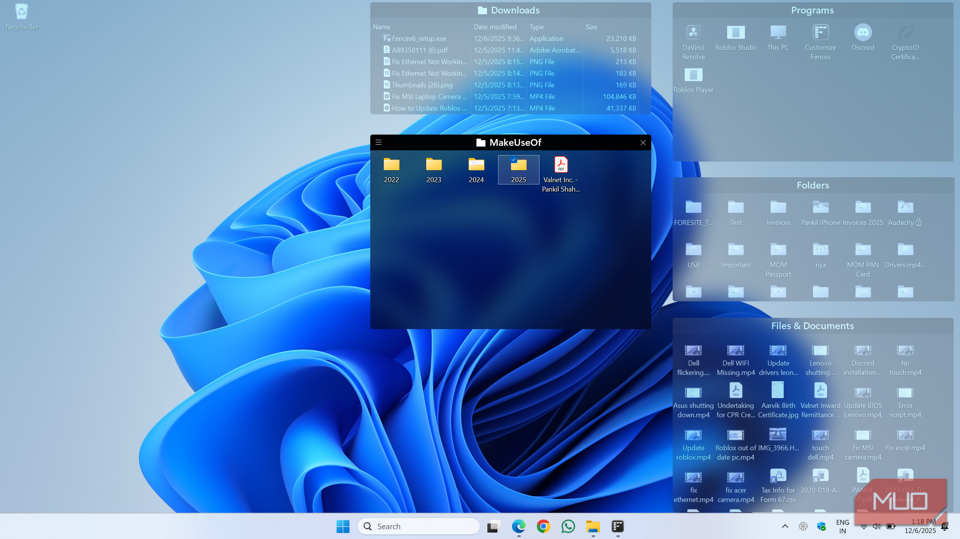Open the riya folder

[820, 255]
